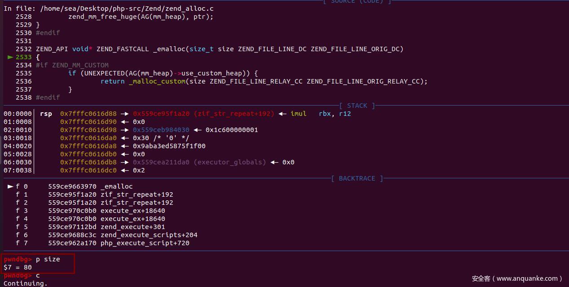Screen dimensions: 569x287
Task: Click the arrow after rsp address 0x7fffc0616d88
Action: click(x=124, y=114)
